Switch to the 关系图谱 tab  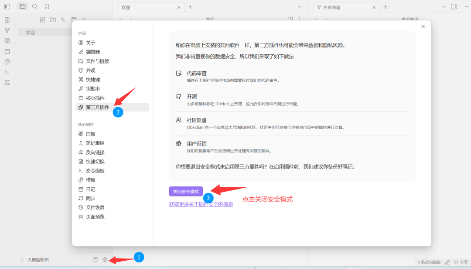pyautogui.click(x=346, y=7)
